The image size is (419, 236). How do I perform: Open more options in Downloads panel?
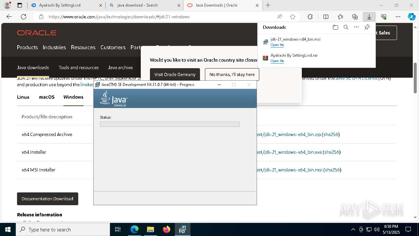coord(356,27)
